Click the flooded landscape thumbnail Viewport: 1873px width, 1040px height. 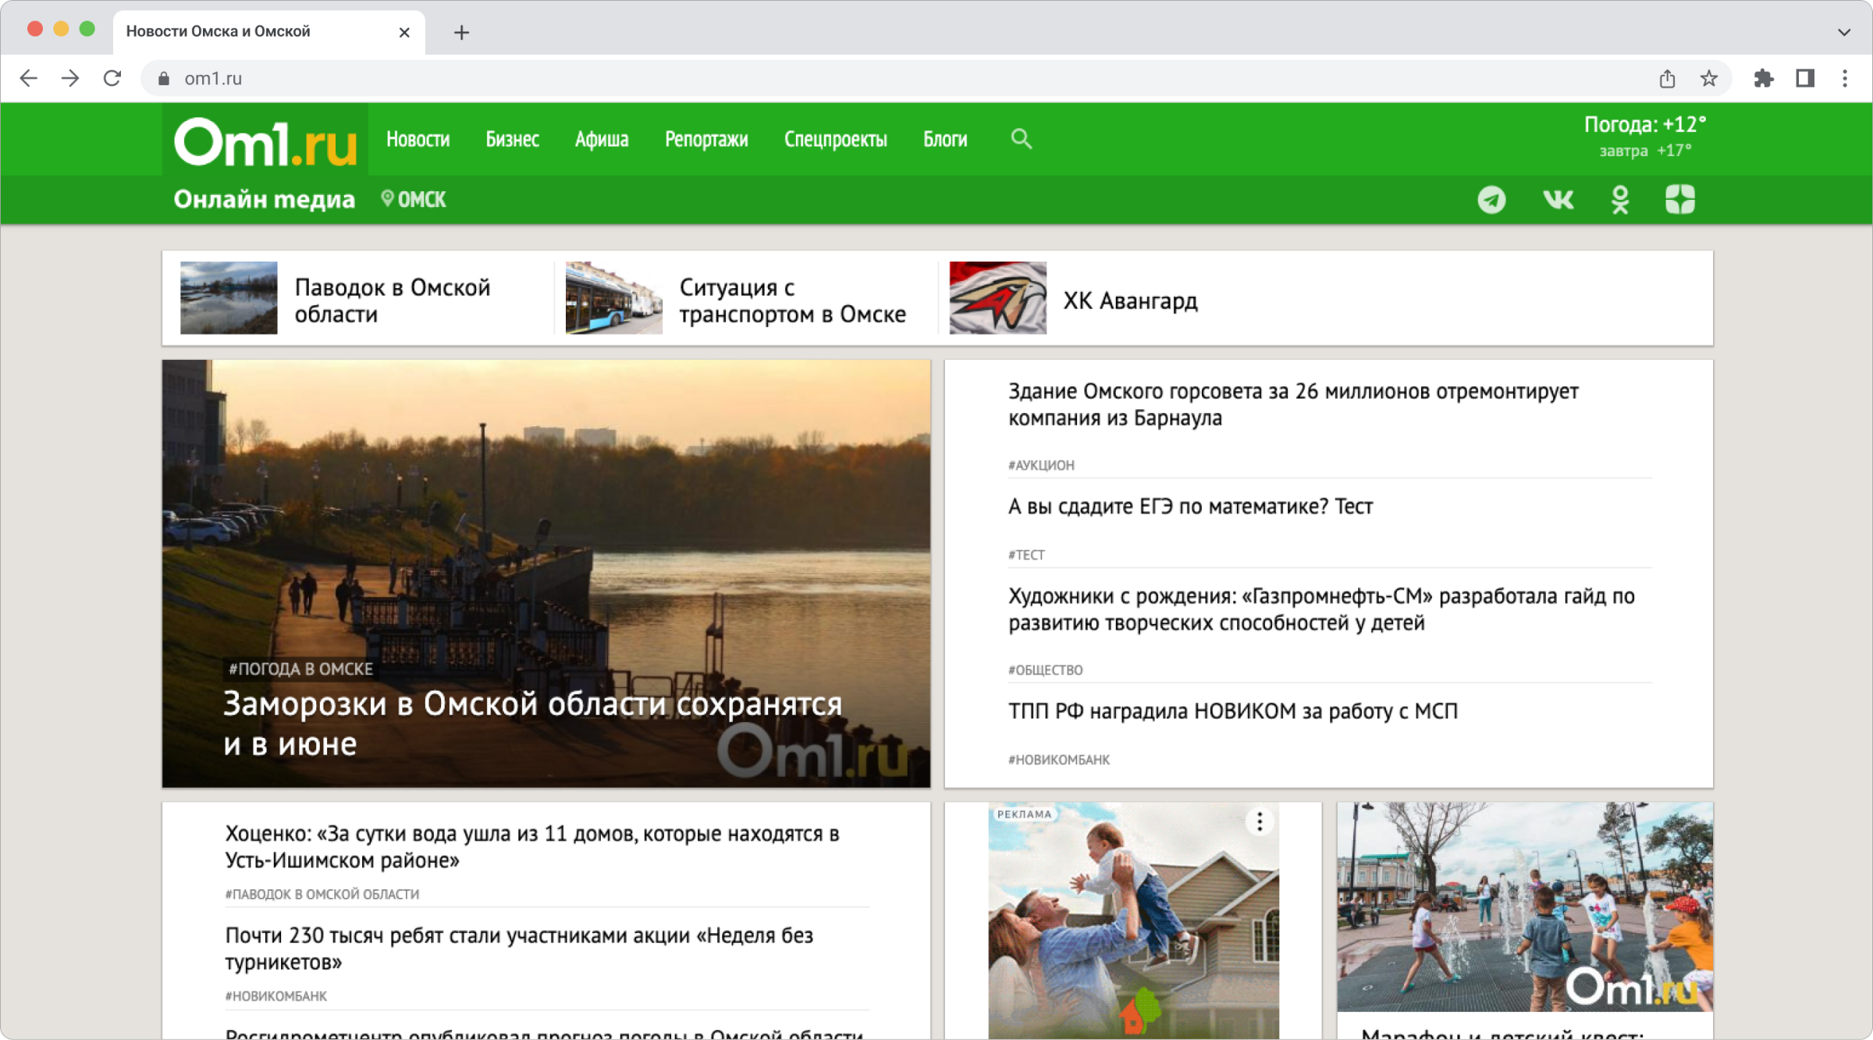pyautogui.click(x=229, y=297)
